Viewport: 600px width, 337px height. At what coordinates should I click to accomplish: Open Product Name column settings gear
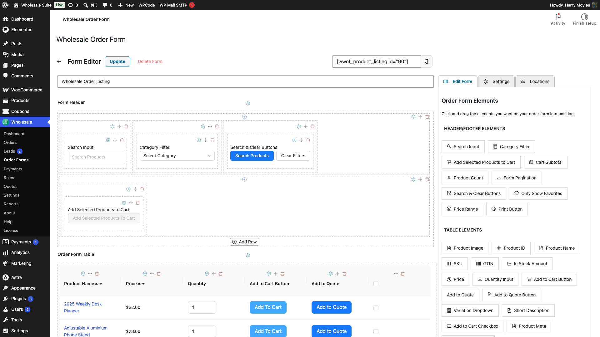[x=83, y=274]
